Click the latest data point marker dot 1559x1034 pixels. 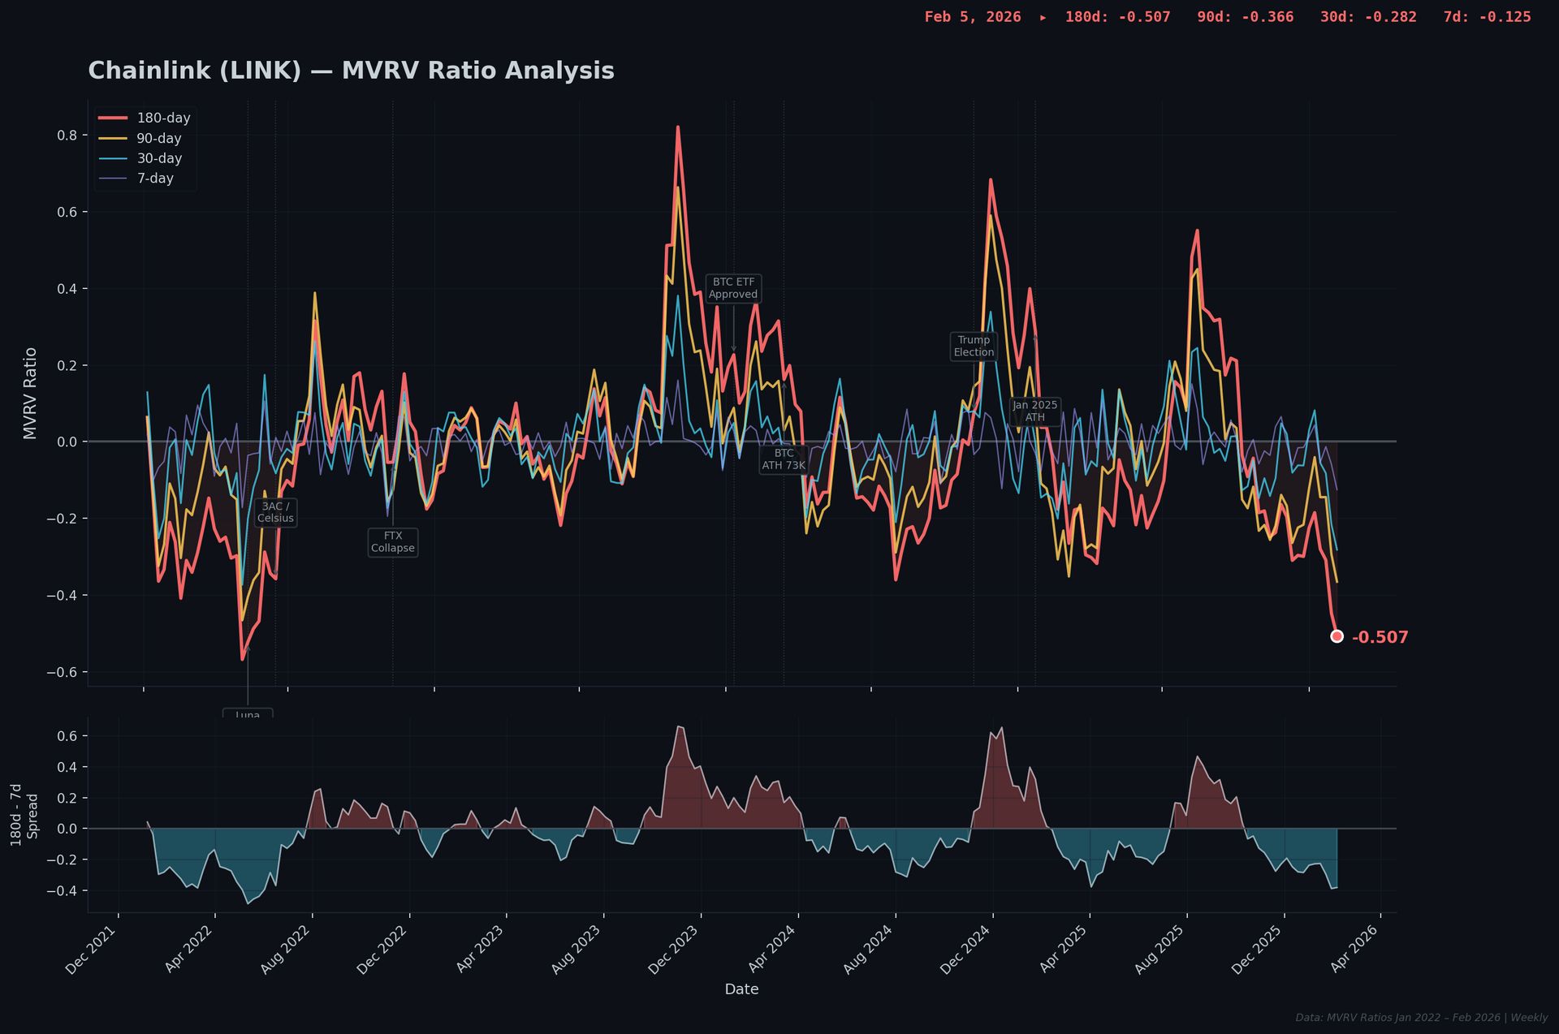click(1337, 636)
